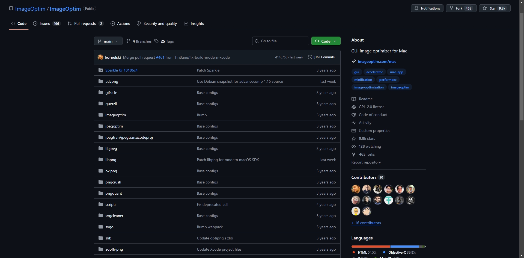Open the first contributor avatar
The height and width of the screenshot is (258, 524).
point(356,189)
